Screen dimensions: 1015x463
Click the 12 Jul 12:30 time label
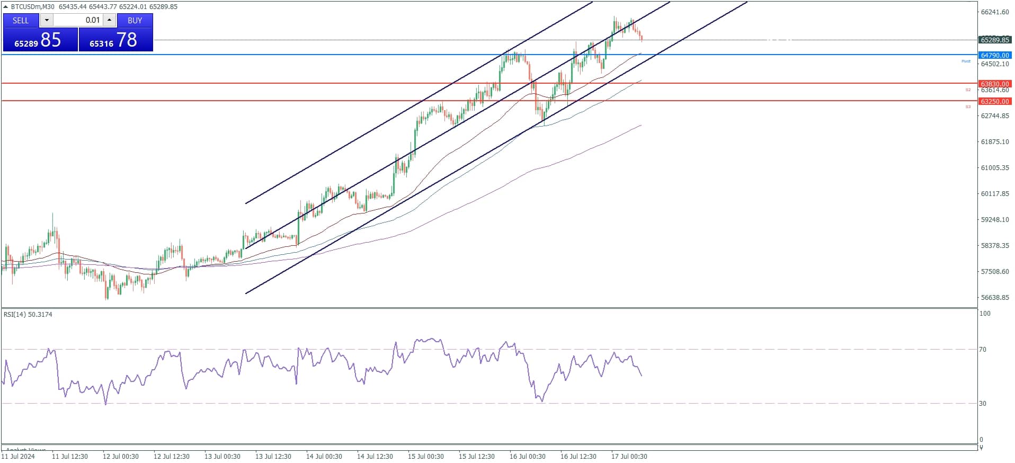click(172, 457)
